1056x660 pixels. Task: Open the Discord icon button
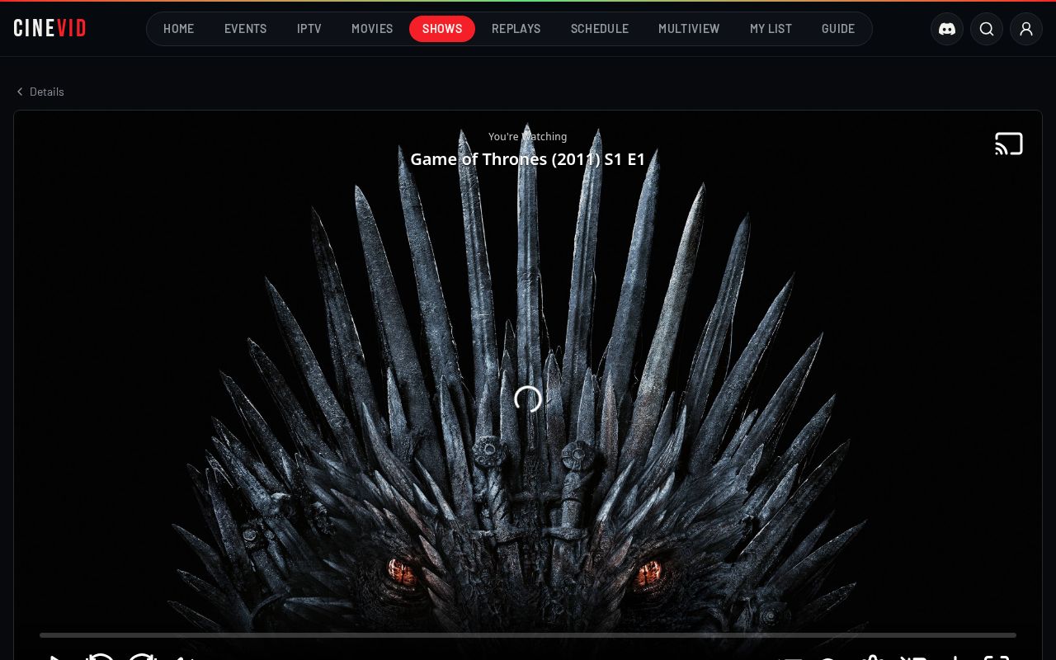947,29
